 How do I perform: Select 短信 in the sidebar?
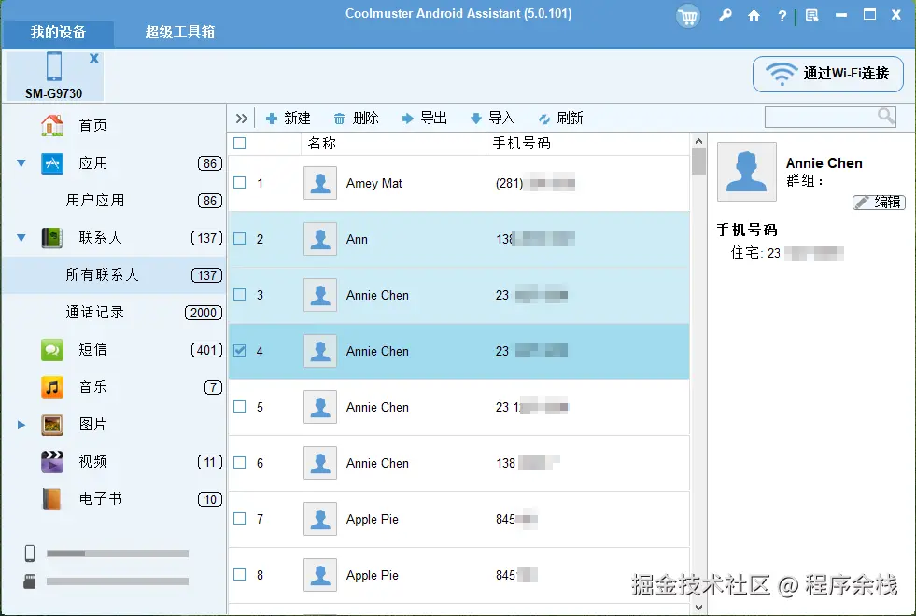click(x=114, y=350)
